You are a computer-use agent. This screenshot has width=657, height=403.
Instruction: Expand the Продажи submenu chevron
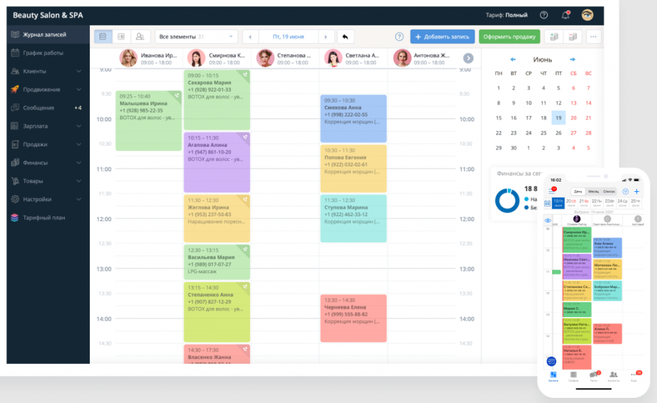(79, 144)
